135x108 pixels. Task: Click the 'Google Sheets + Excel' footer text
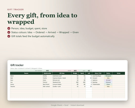60,105
